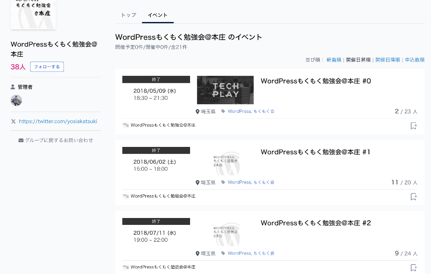Click the もくもく会 tag on event #1

(x=264, y=182)
